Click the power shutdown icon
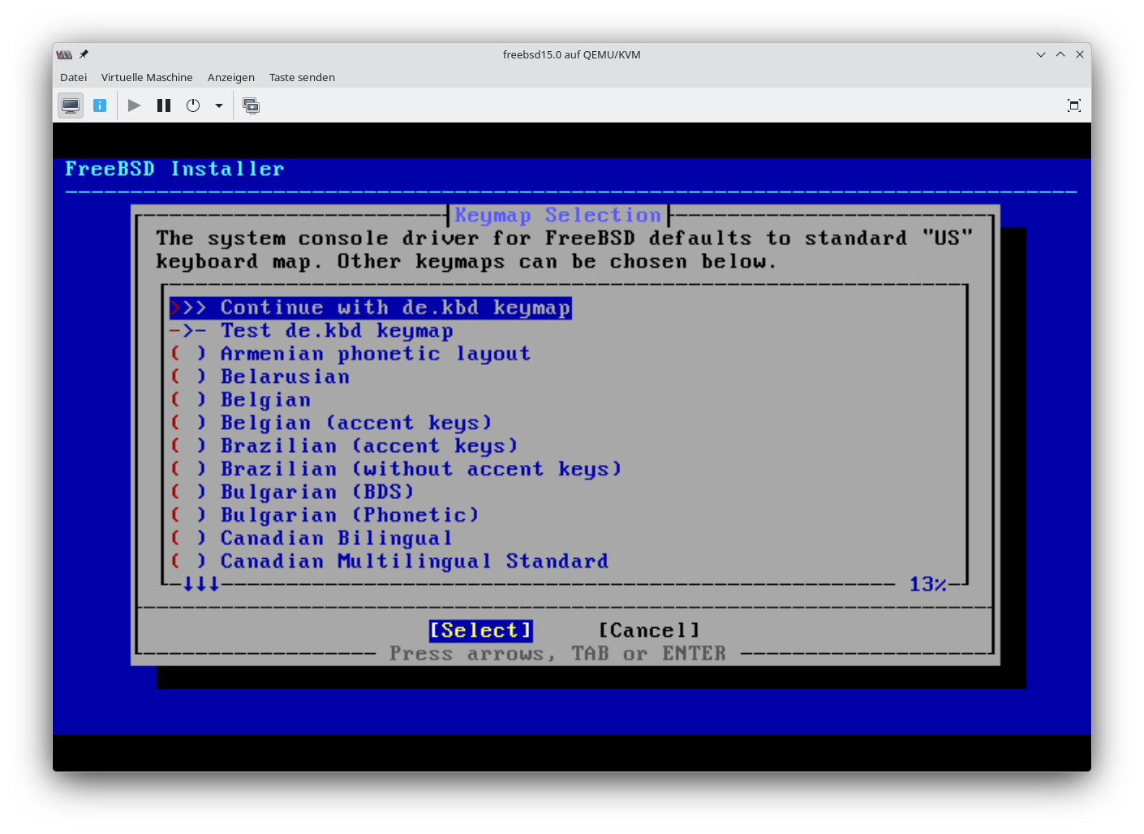Viewport: 1144px width, 834px height. click(193, 105)
